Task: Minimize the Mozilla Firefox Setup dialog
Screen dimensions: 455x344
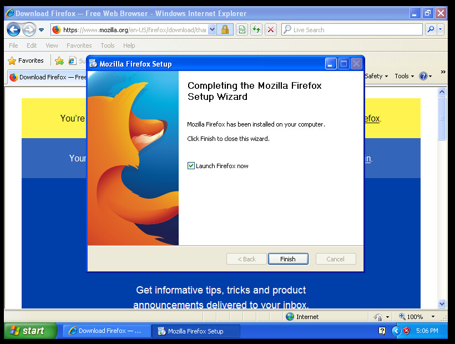Action: pos(331,63)
